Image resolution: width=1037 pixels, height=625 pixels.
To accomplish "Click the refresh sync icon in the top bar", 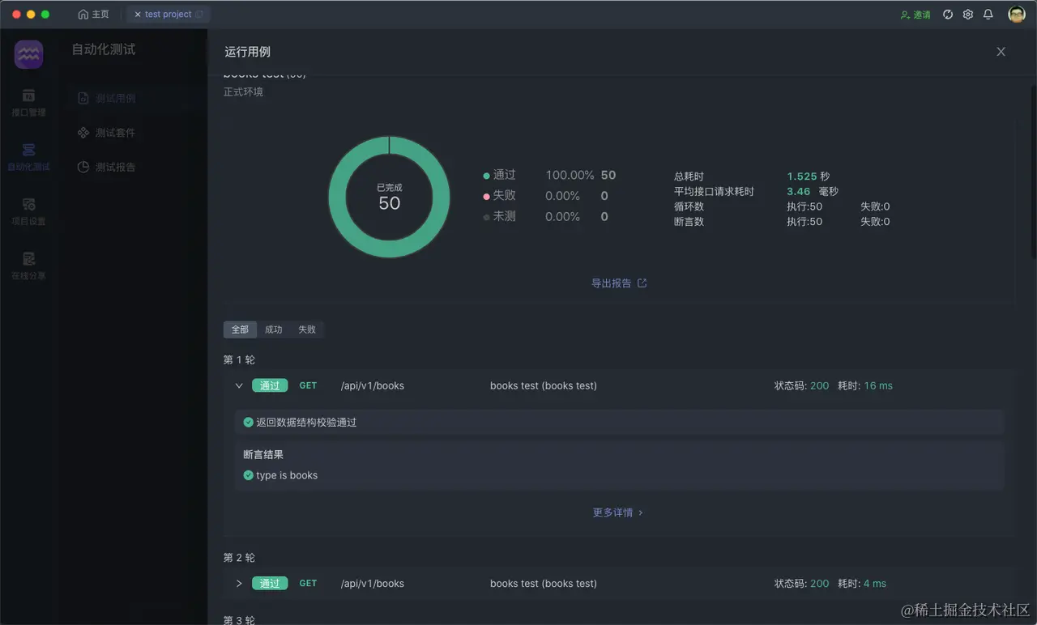I will click(947, 14).
